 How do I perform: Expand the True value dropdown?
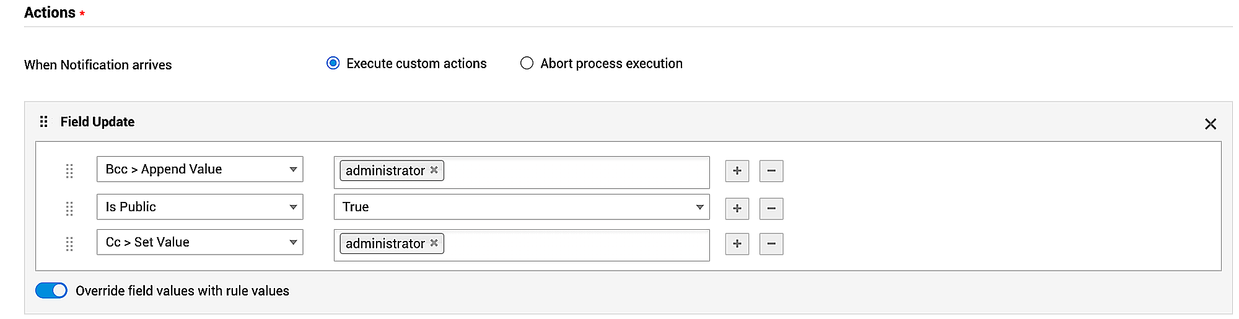click(x=521, y=207)
